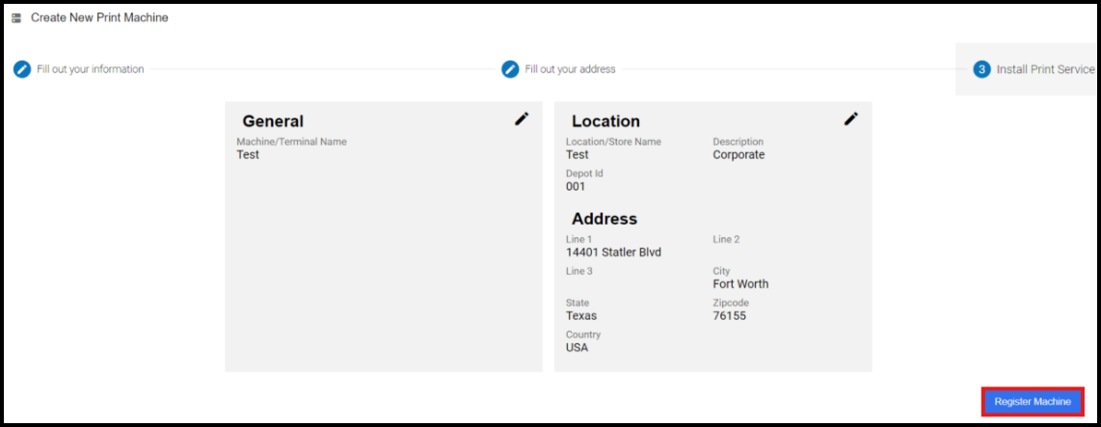1101x427 pixels.
Task: Click the State value 'Texas'
Action: (x=581, y=316)
